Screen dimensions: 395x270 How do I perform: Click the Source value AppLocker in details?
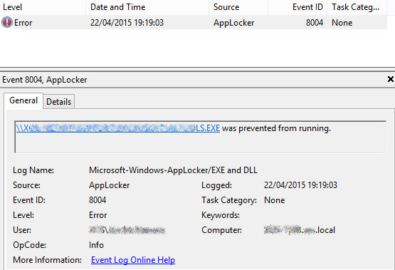[109, 185]
